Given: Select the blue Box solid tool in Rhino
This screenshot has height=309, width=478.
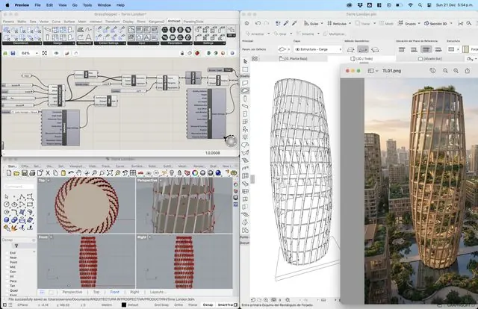Looking at the screenshot, I should tap(7, 219).
